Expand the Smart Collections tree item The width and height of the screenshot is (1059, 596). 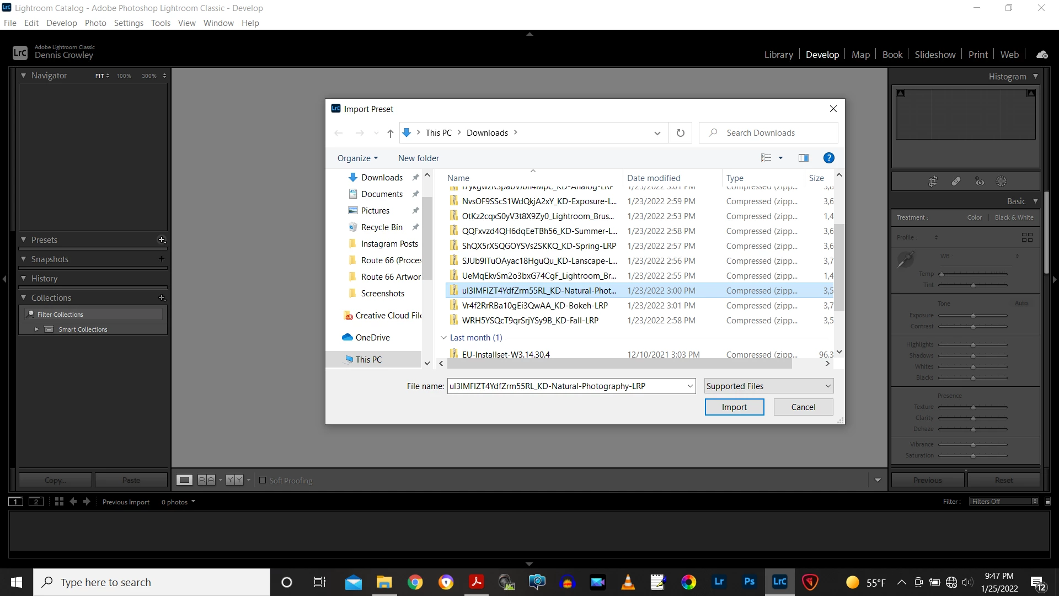36,329
